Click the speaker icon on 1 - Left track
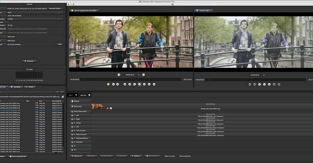Image resolution: width=313 pixels, height=163 pixels. pyautogui.click(x=72, y=116)
